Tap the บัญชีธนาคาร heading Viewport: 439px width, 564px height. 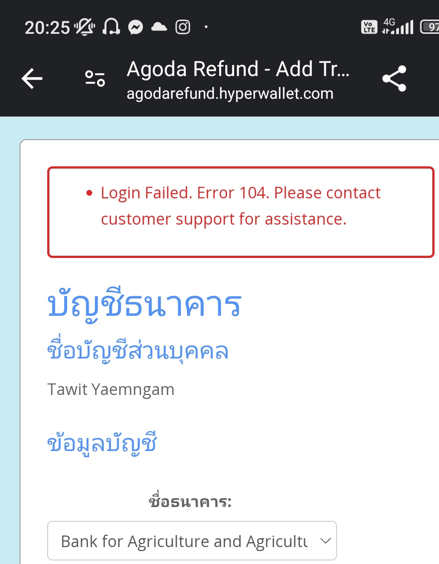click(x=144, y=305)
